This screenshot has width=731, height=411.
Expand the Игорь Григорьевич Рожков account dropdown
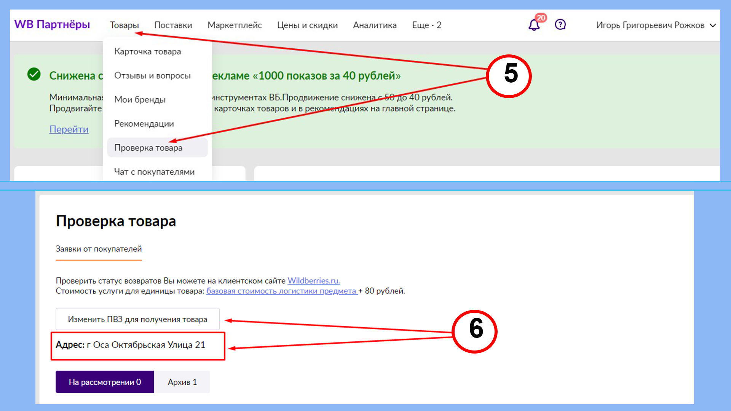pyautogui.click(x=656, y=25)
